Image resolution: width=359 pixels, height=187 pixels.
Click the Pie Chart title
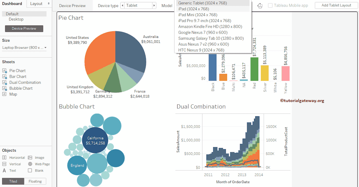pyautogui.click(x=71, y=18)
